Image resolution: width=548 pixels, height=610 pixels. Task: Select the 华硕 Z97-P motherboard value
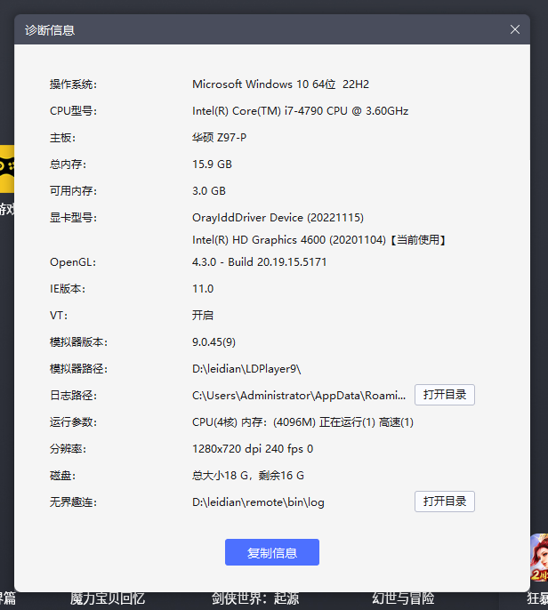point(219,138)
